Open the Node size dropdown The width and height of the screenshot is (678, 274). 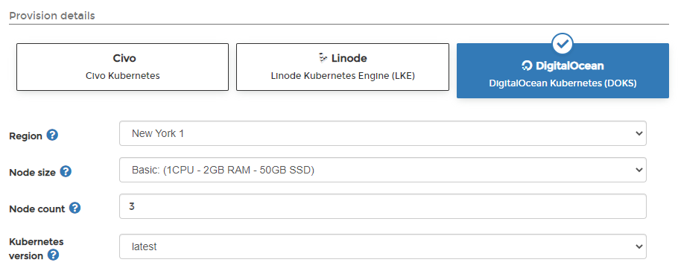[383, 170]
